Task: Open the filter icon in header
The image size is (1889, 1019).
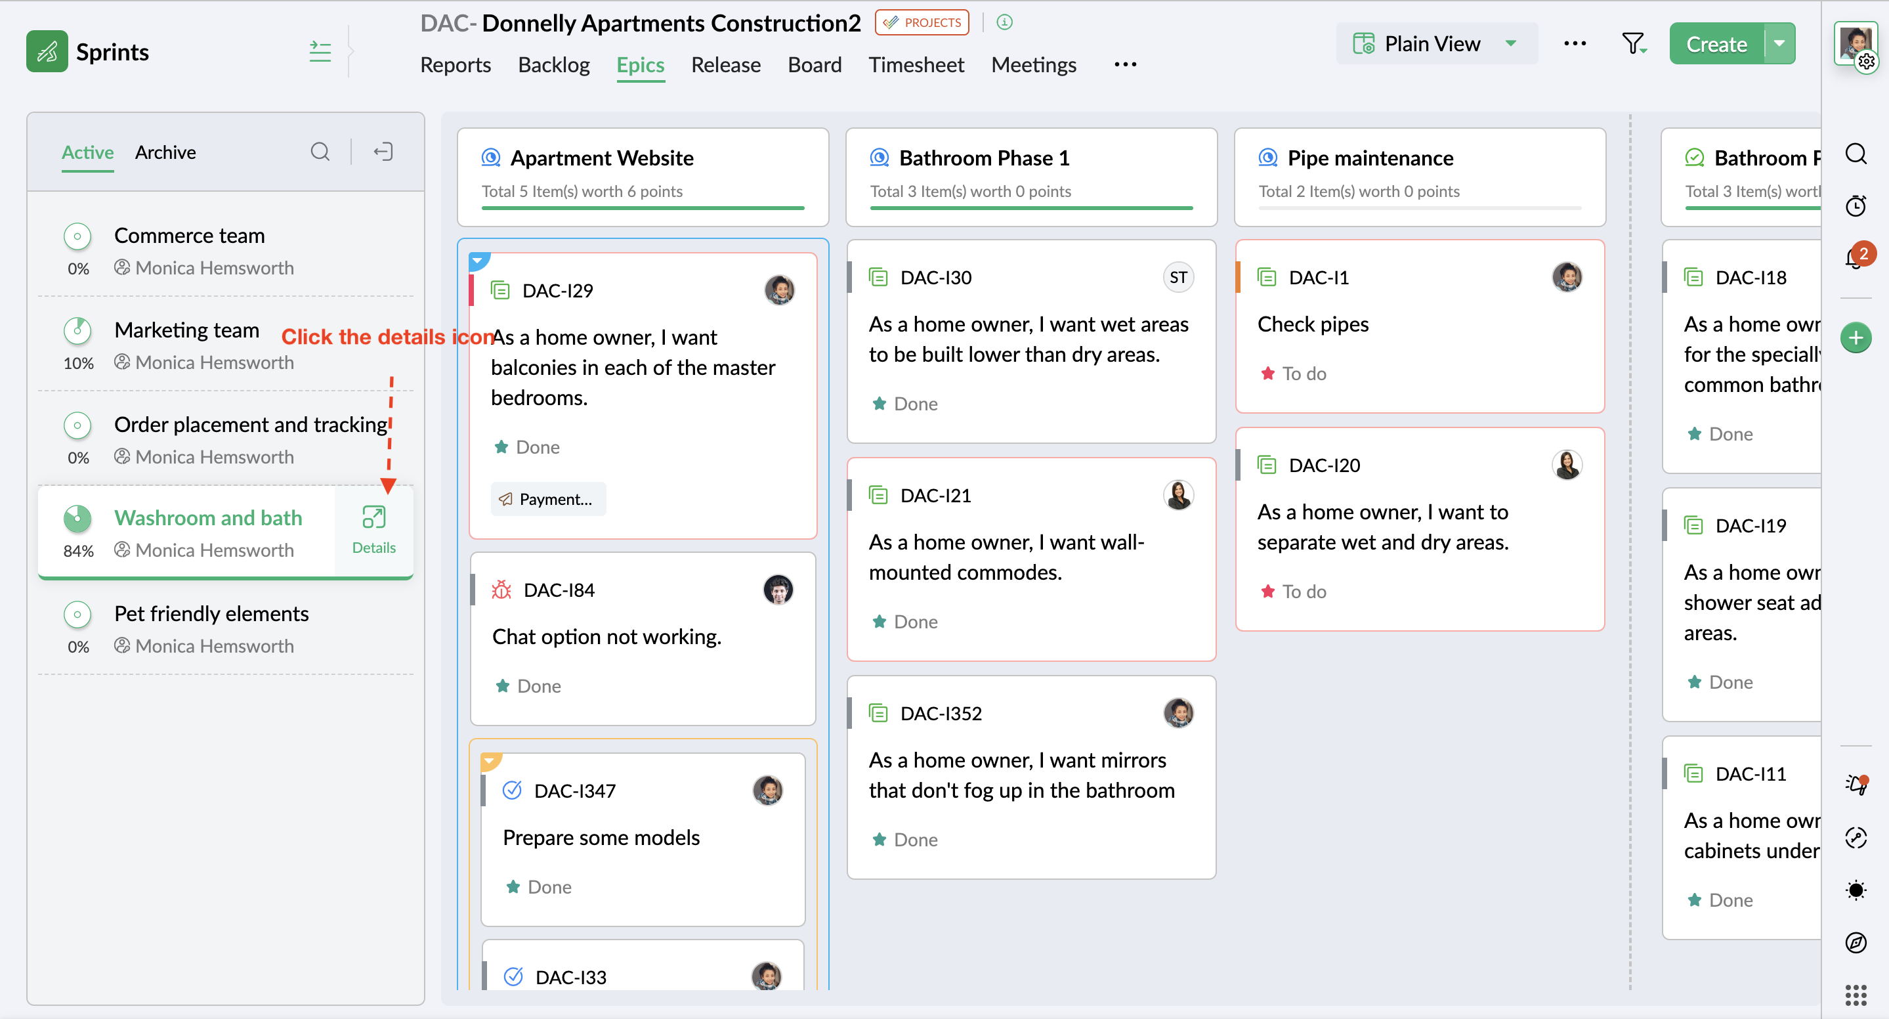Action: pos(1634,44)
